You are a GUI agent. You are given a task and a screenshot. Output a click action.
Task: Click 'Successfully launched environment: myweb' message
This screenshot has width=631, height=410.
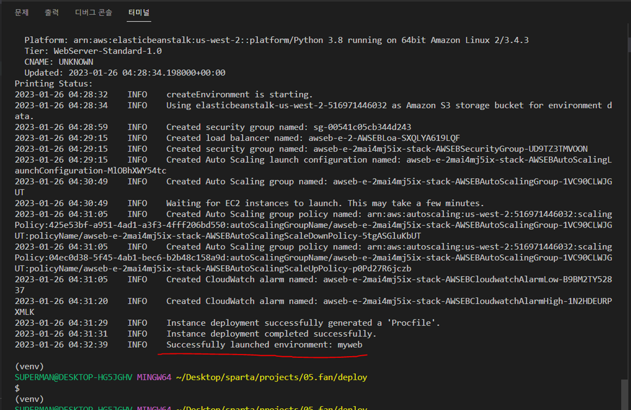264,345
